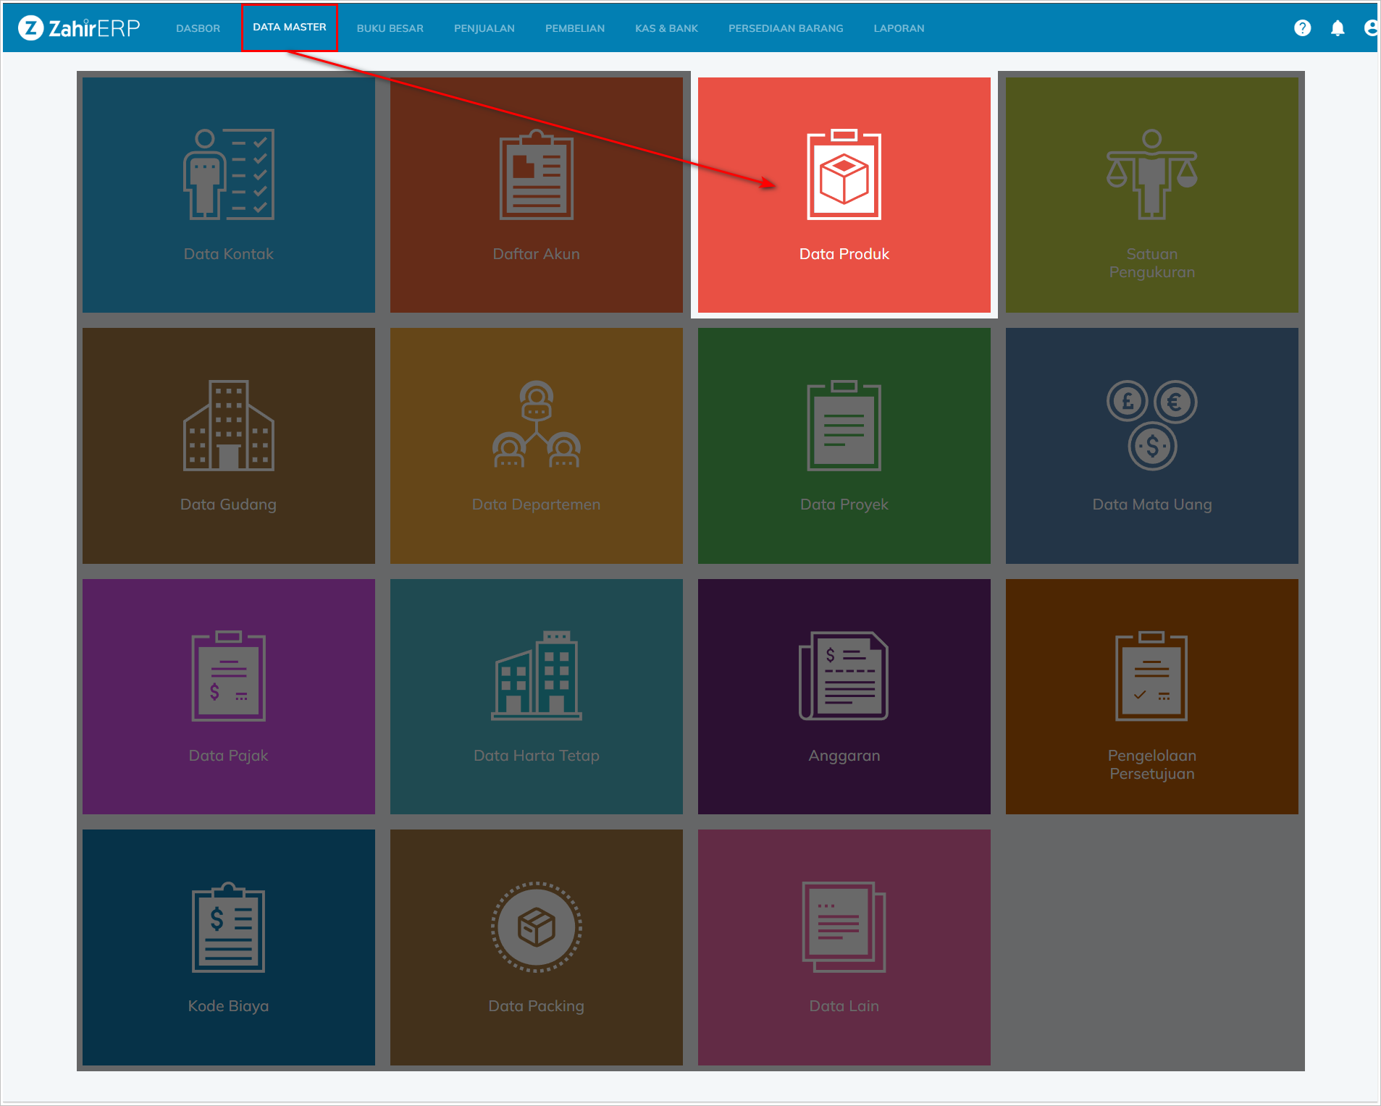1381x1106 pixels.
Task: Go to the Buku Besar menu
Action: [390, 28]
